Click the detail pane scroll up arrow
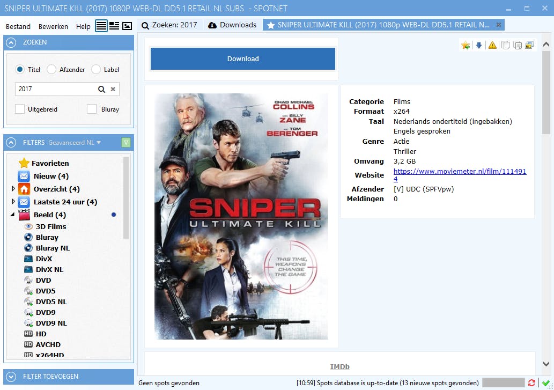This screenshot has width=554, height=390. [x=546, y=45]
